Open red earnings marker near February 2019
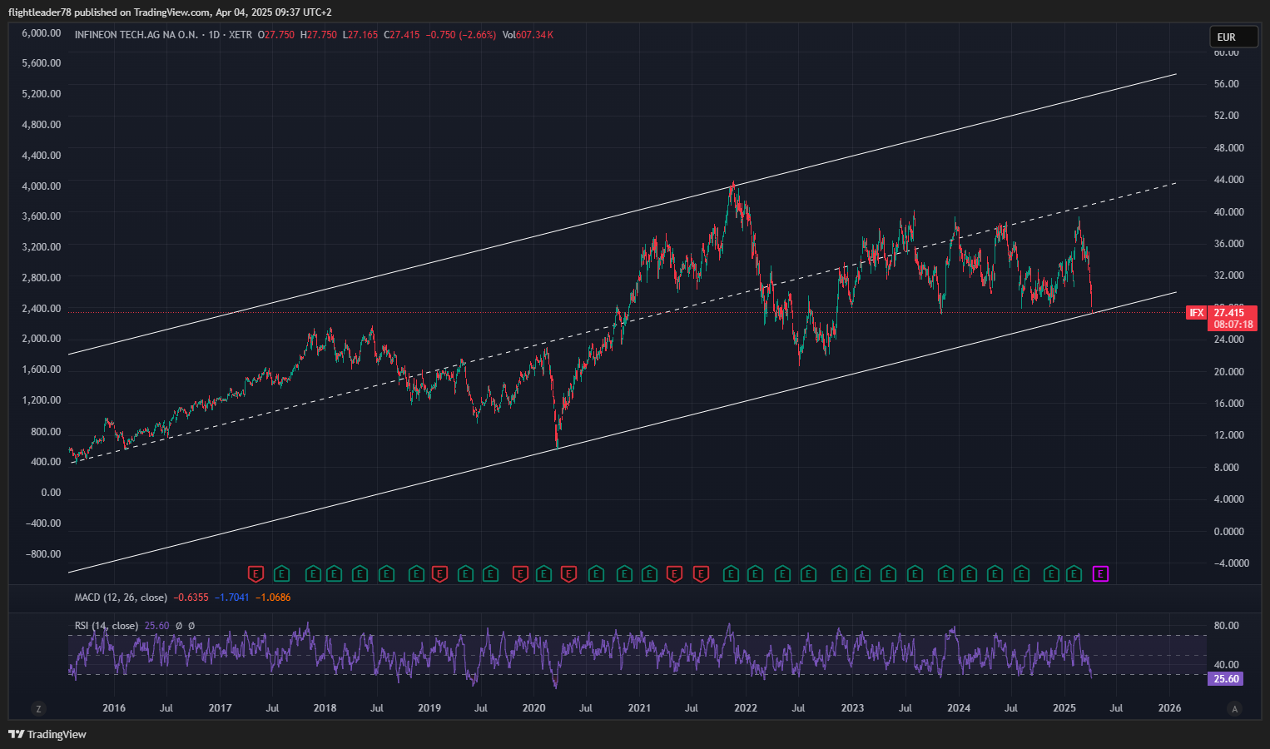1270x749 pixels. click(x=439, y=573)
